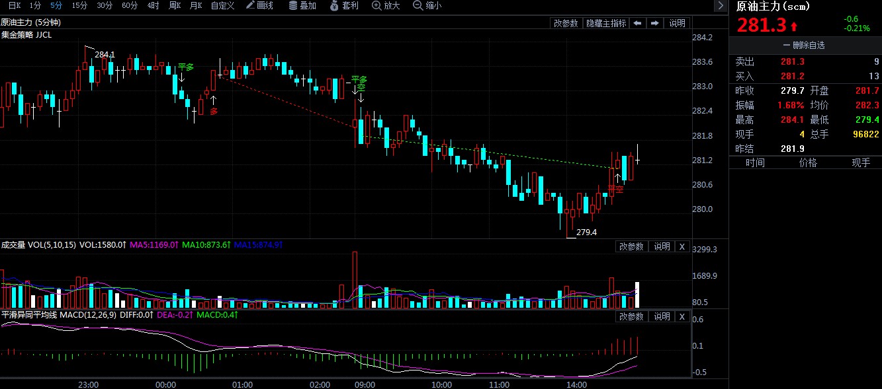This screenshot has width=882, height=389.
Task: Click the first green 平多 signal marker
Action: pyautogui.click(x=186, y=67)
